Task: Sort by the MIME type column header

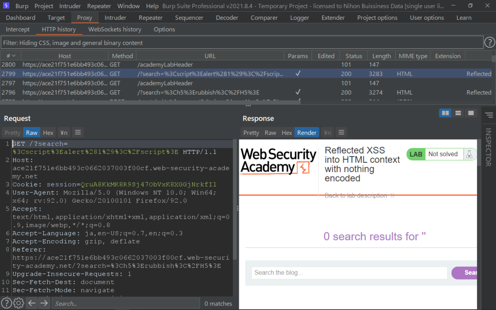Action: [x=413, y=56]
